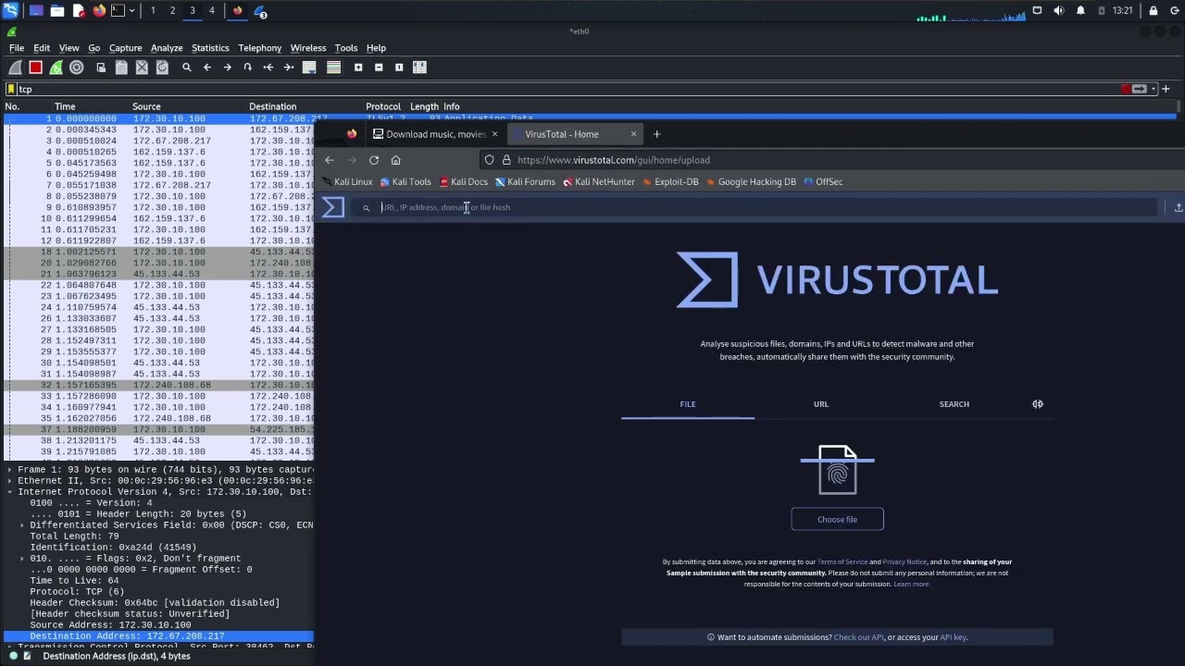
Task: Select the Time to Live: 64 line
Action: (x=74, y=581)
